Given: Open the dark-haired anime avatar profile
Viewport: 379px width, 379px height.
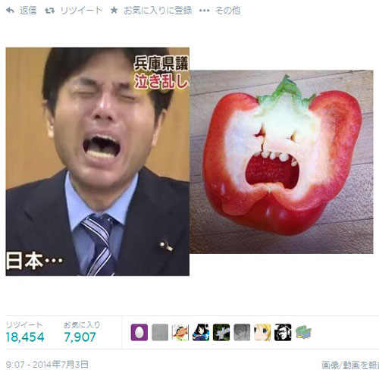Looking at the screenshot, I should point(201,332).
